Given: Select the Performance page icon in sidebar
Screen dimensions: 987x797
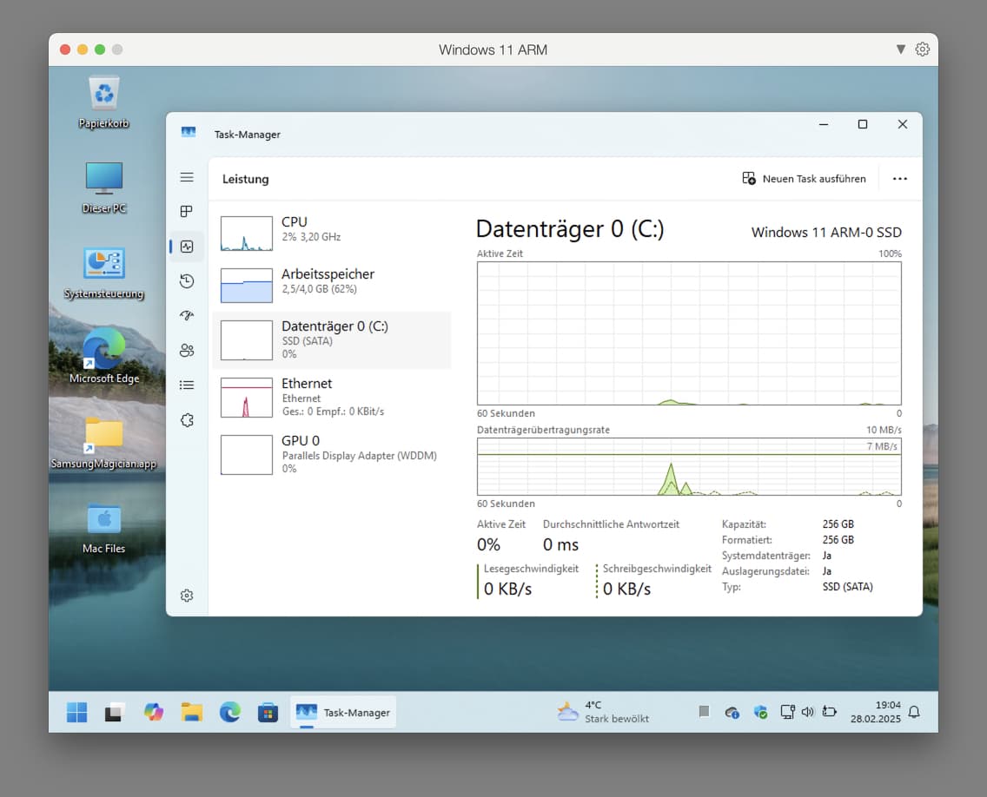Looking at the screenshot, I should point(187,247).
